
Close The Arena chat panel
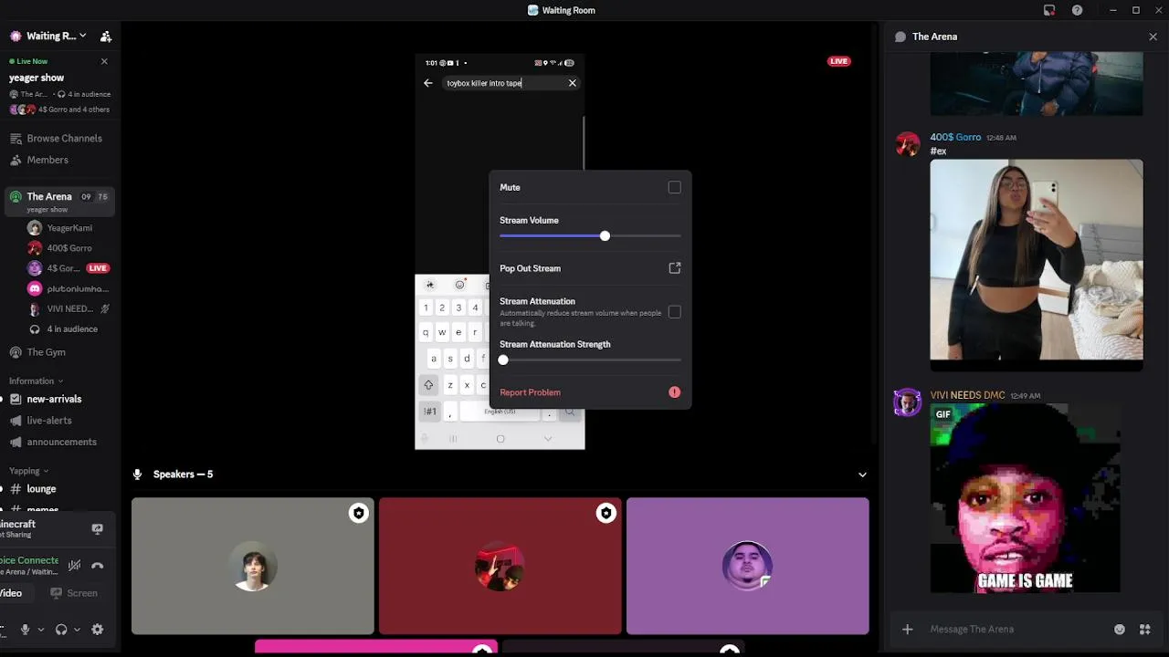pos(1153,36)
